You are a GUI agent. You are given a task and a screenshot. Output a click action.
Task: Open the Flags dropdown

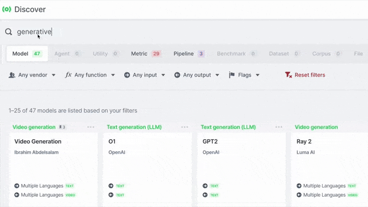[244, 75]
